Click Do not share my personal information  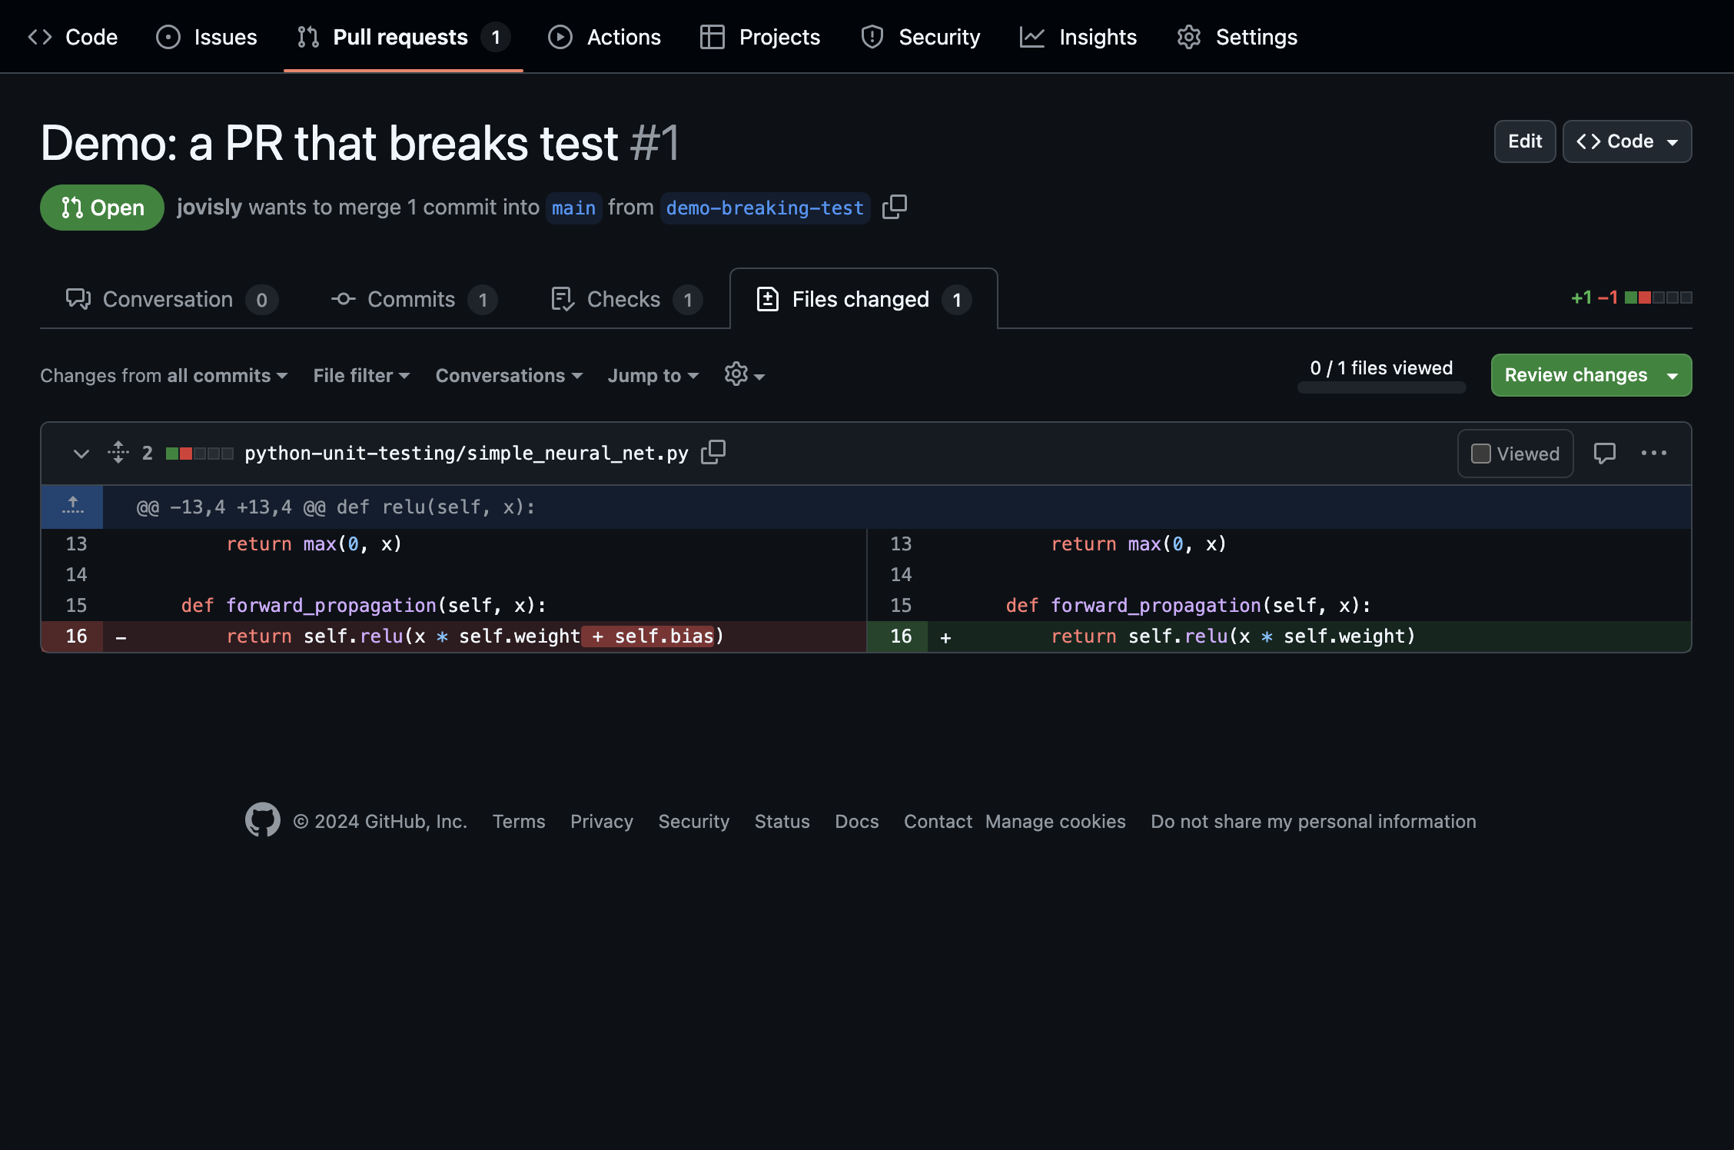[x=1314, y=822]
